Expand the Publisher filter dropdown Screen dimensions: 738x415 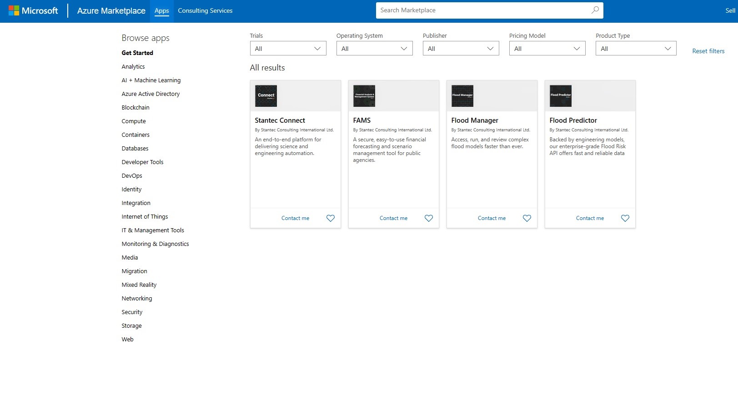pyautogui.click(x=461, y=48)
